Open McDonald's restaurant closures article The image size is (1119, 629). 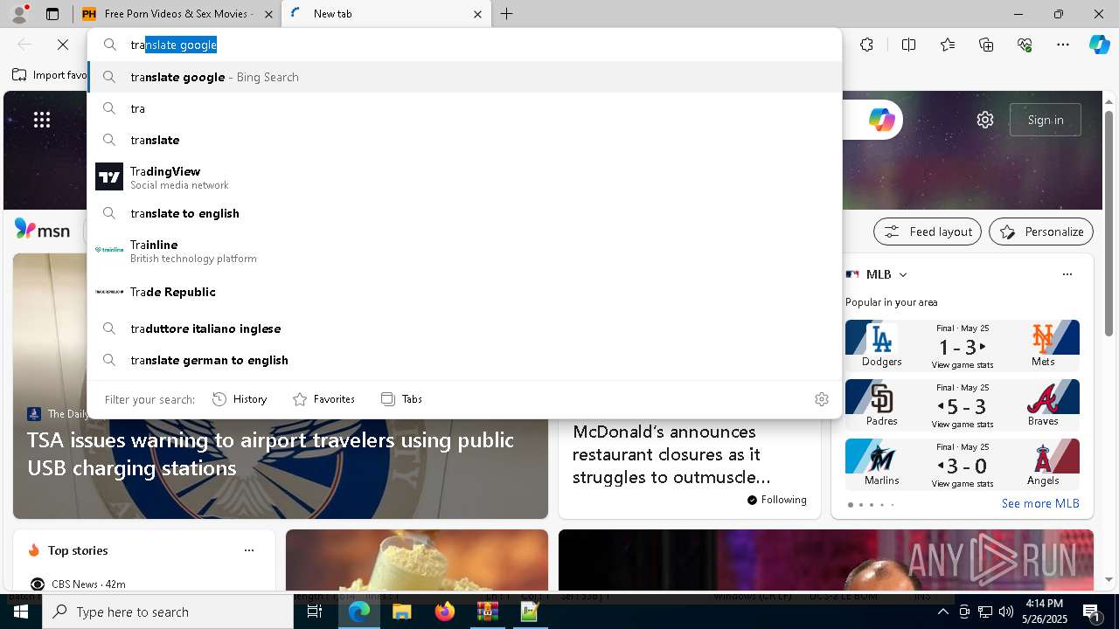[671, 454]
